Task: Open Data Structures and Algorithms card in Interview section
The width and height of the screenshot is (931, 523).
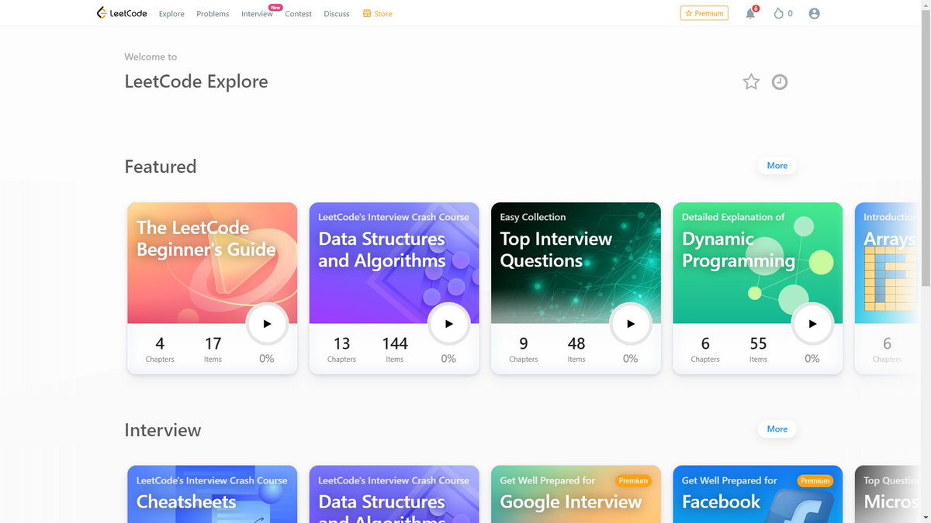Action: coord(394,494)
